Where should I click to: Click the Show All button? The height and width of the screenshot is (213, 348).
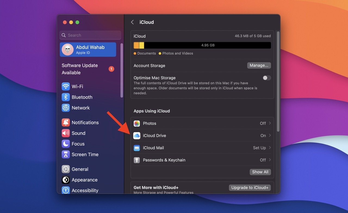pos(260,172)
